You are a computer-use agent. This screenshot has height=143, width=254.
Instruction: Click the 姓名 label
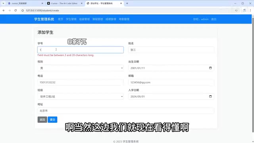tap(131, 43)
